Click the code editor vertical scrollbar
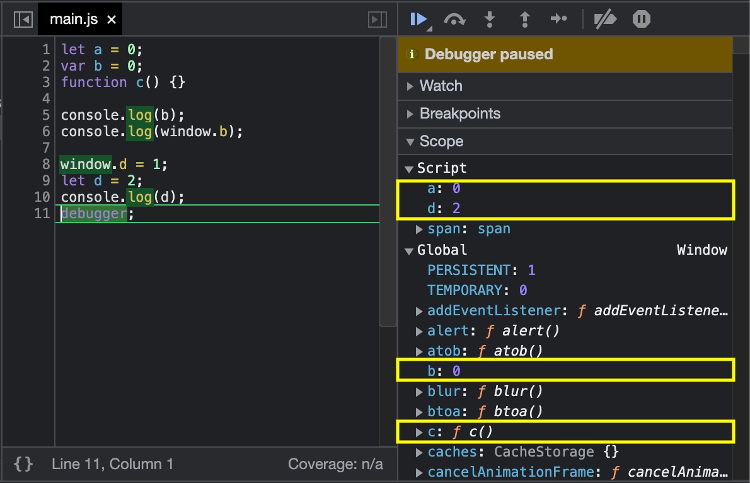 point(388,182)
